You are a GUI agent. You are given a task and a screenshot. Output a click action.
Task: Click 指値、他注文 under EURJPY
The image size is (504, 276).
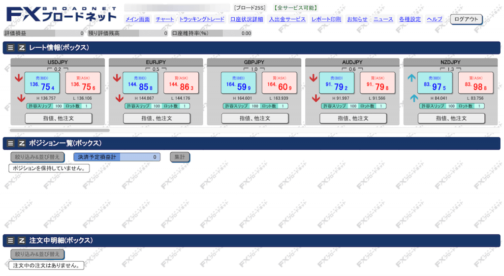[x=157, y=118]
